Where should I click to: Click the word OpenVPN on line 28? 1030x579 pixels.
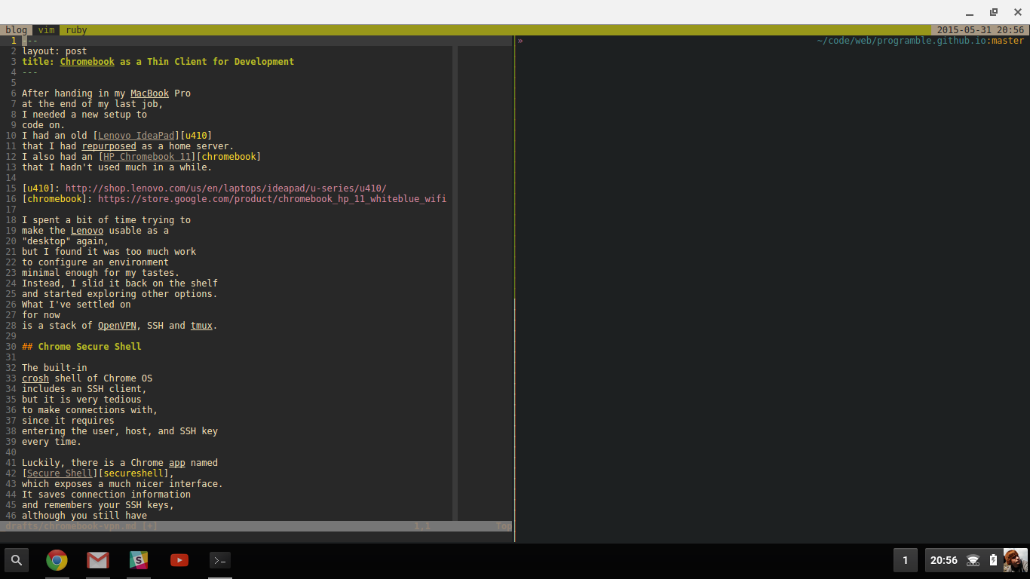(117, 326)
